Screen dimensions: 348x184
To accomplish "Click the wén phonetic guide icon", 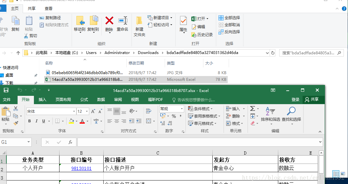I will [96, 121].
